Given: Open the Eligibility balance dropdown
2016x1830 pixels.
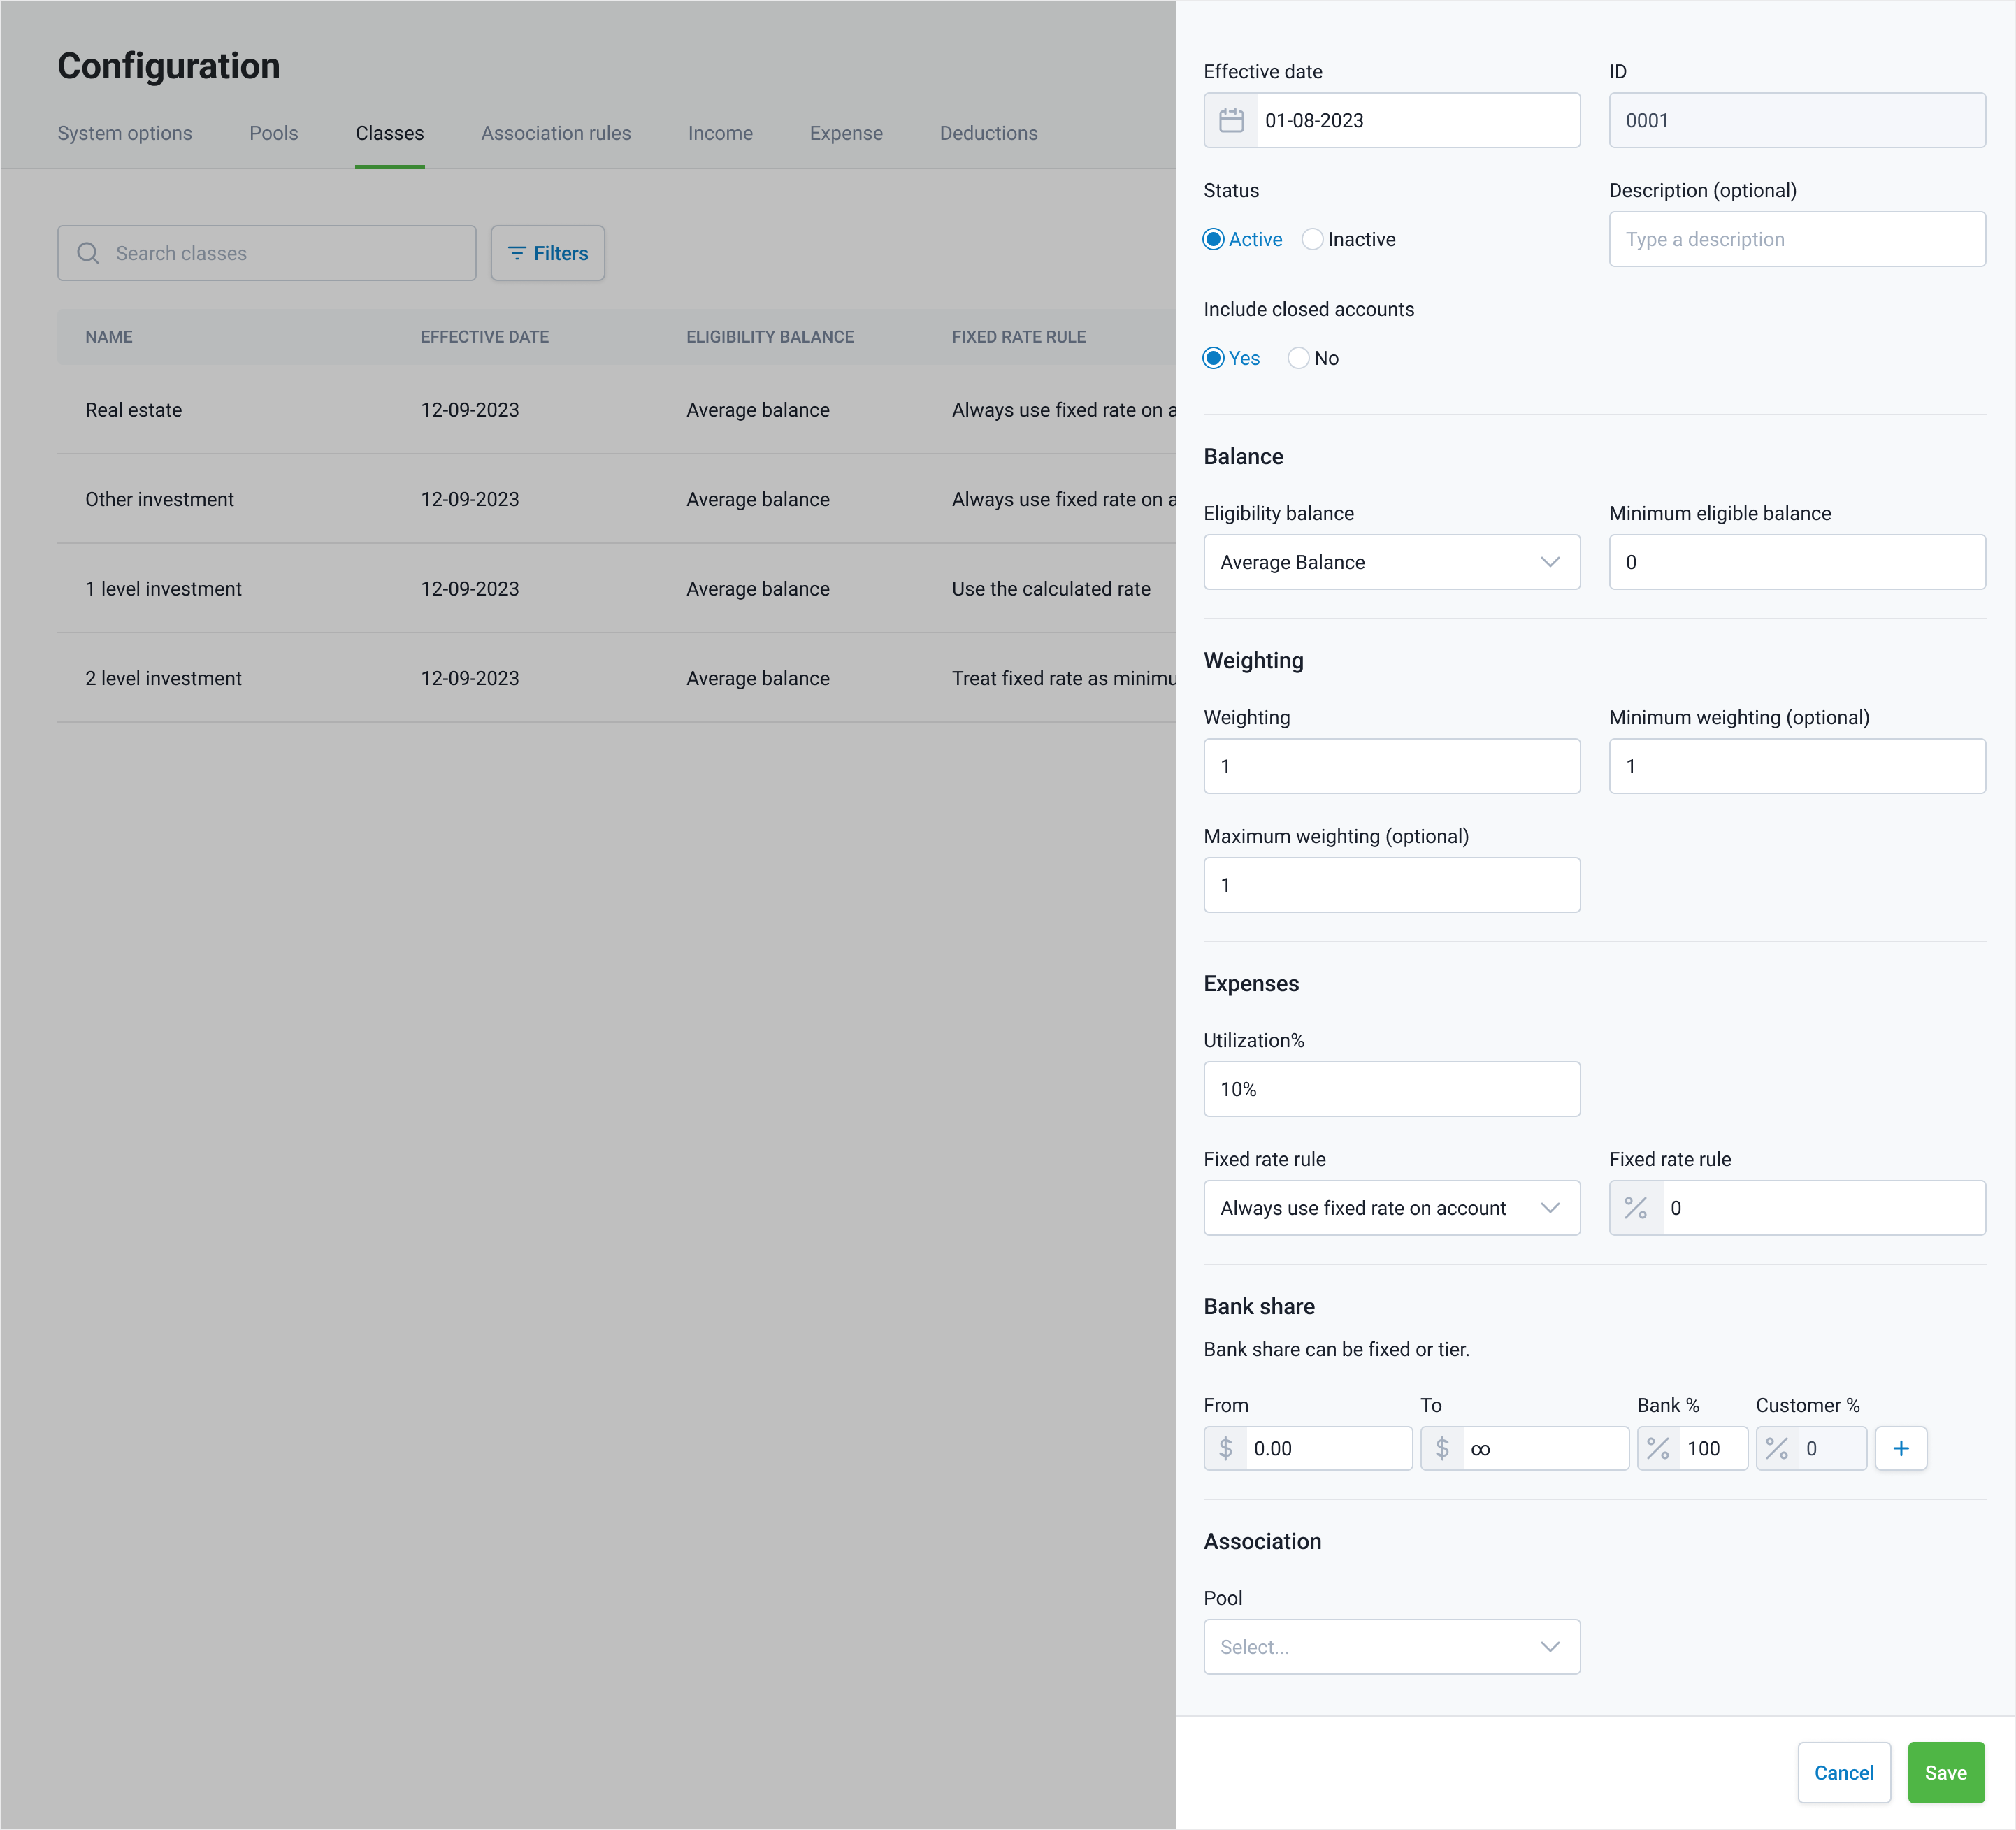Looking at the screenshot, I should (x=1391, y=562).
